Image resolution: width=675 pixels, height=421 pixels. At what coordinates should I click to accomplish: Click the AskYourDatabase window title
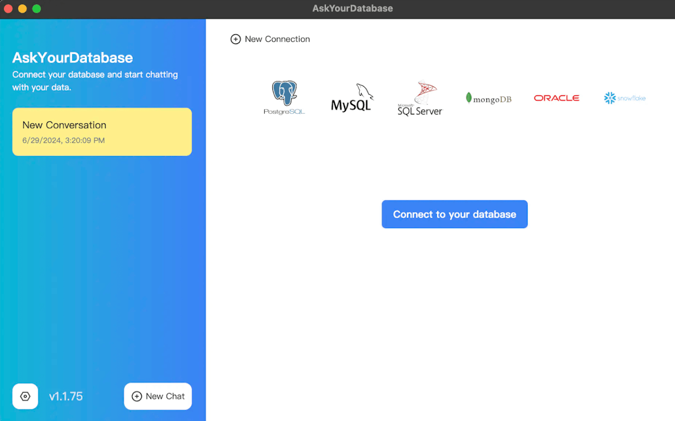(352, 8)
